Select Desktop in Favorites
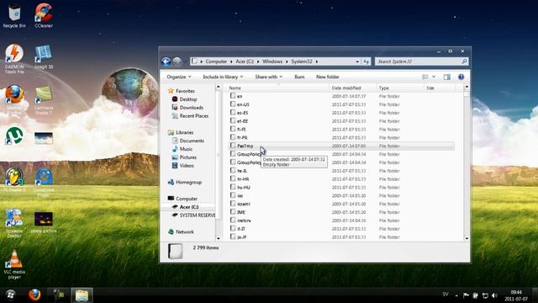 188,99
